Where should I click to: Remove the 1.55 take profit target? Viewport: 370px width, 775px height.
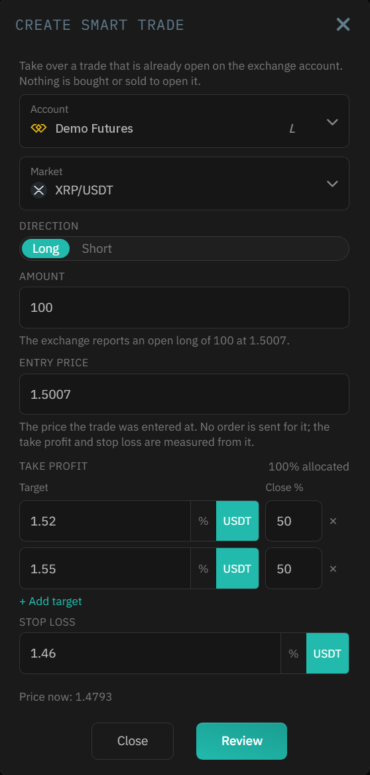333,569
